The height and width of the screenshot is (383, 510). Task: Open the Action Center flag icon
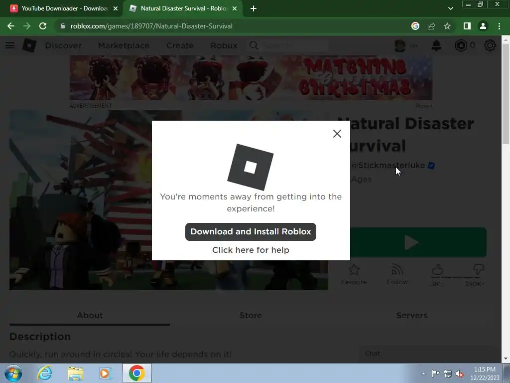[435, 374]
